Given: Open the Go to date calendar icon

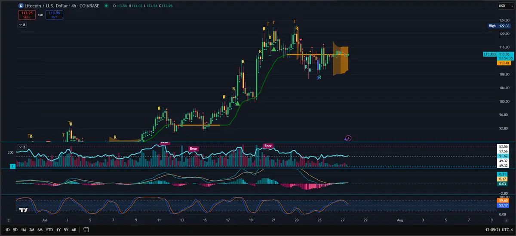Looking at the screenshot, I should tap(86, 230).
